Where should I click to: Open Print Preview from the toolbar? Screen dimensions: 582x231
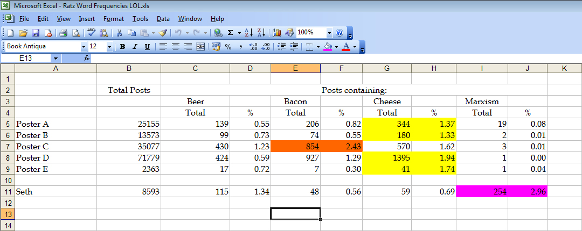tap(75, 33)
